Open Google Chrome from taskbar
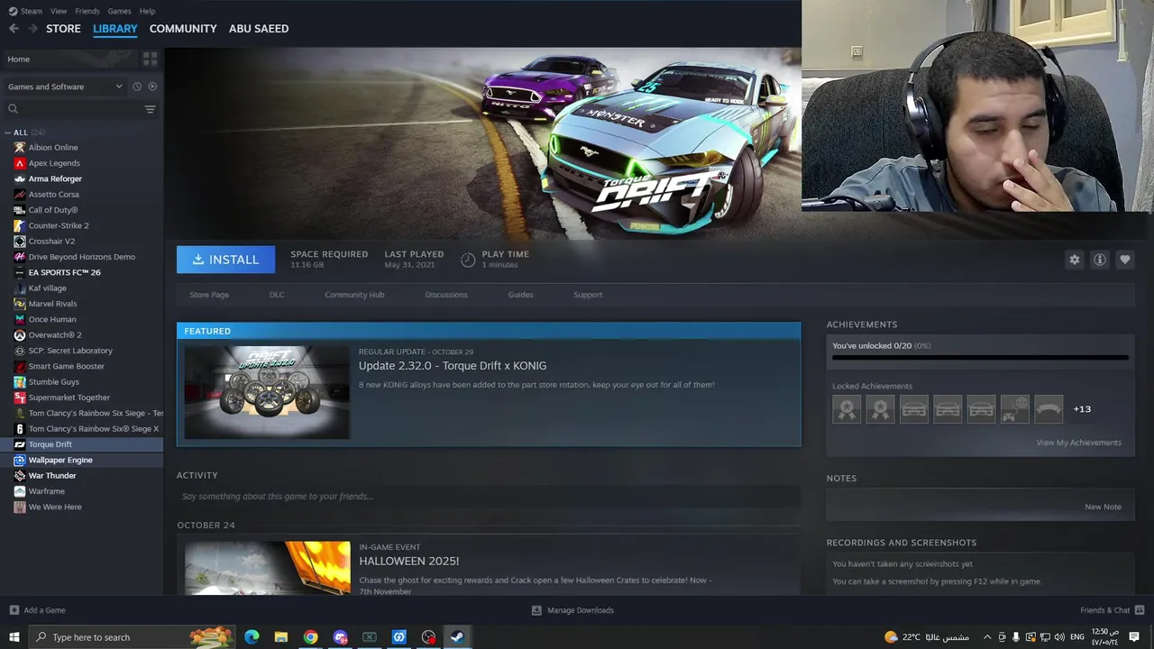Screen dimensions: 1154x649 (310, 637)
